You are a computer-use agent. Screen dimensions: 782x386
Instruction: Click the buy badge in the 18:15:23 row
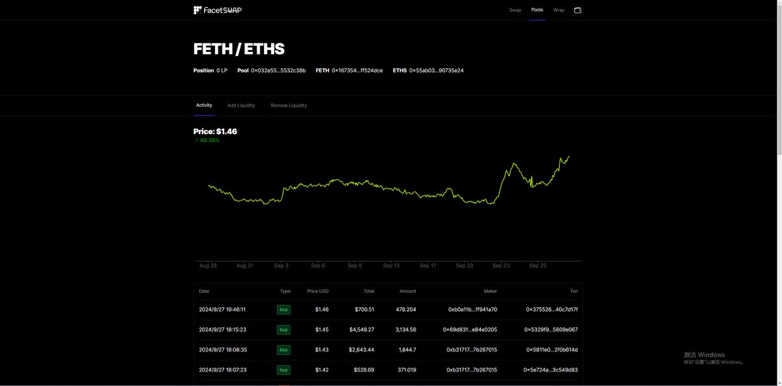point(283,330)
